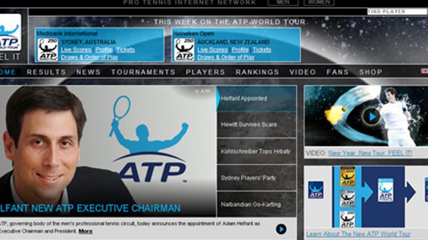
Task: Select the Hewitt Survives Scare story
Action: (x=257, y=125)
